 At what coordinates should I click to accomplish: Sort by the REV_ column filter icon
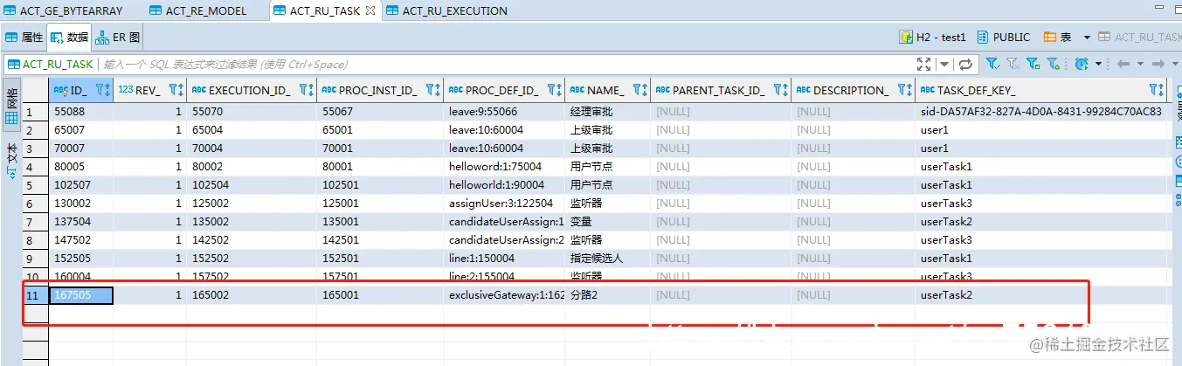(175, 90)
